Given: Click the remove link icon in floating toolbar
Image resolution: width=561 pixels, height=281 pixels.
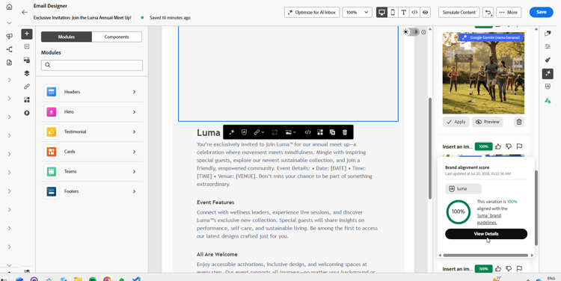Looking at the screenshot, I should pyautogui.click(x=275, y=132).
